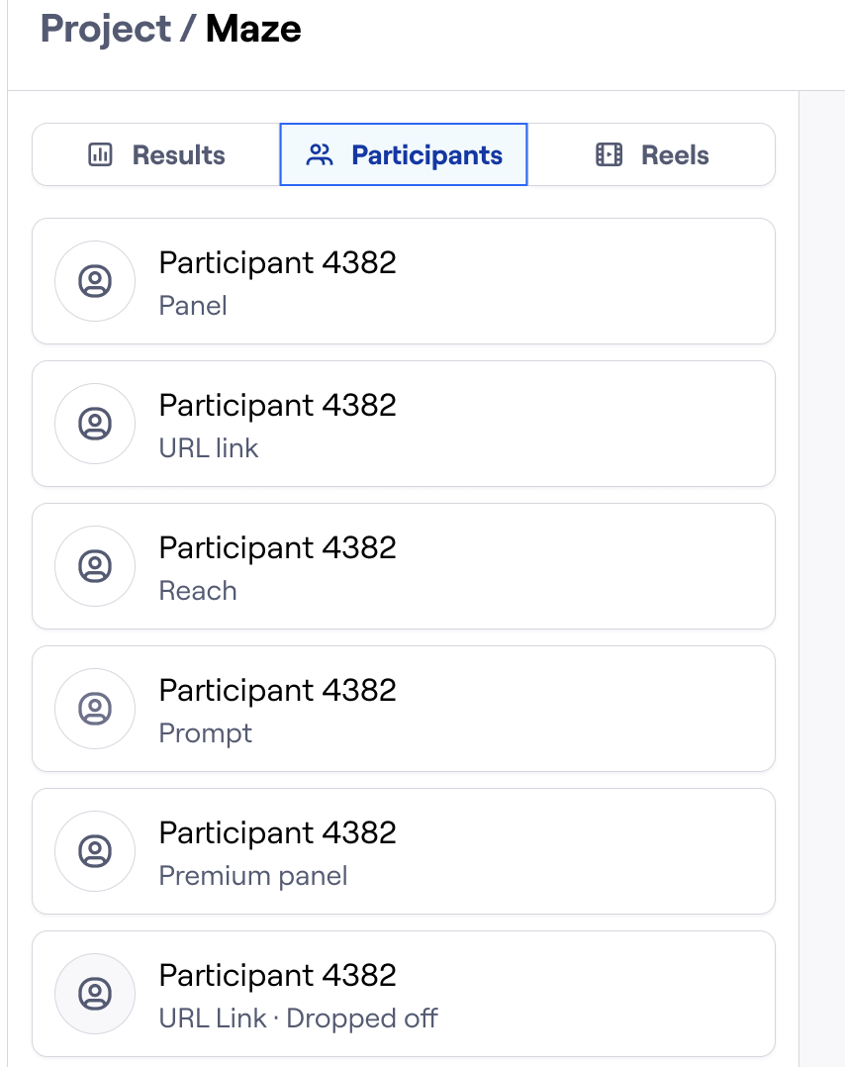Screen dimensions: 845x1067
Task: Open the Panel participant card
Action: coord(445,281)
